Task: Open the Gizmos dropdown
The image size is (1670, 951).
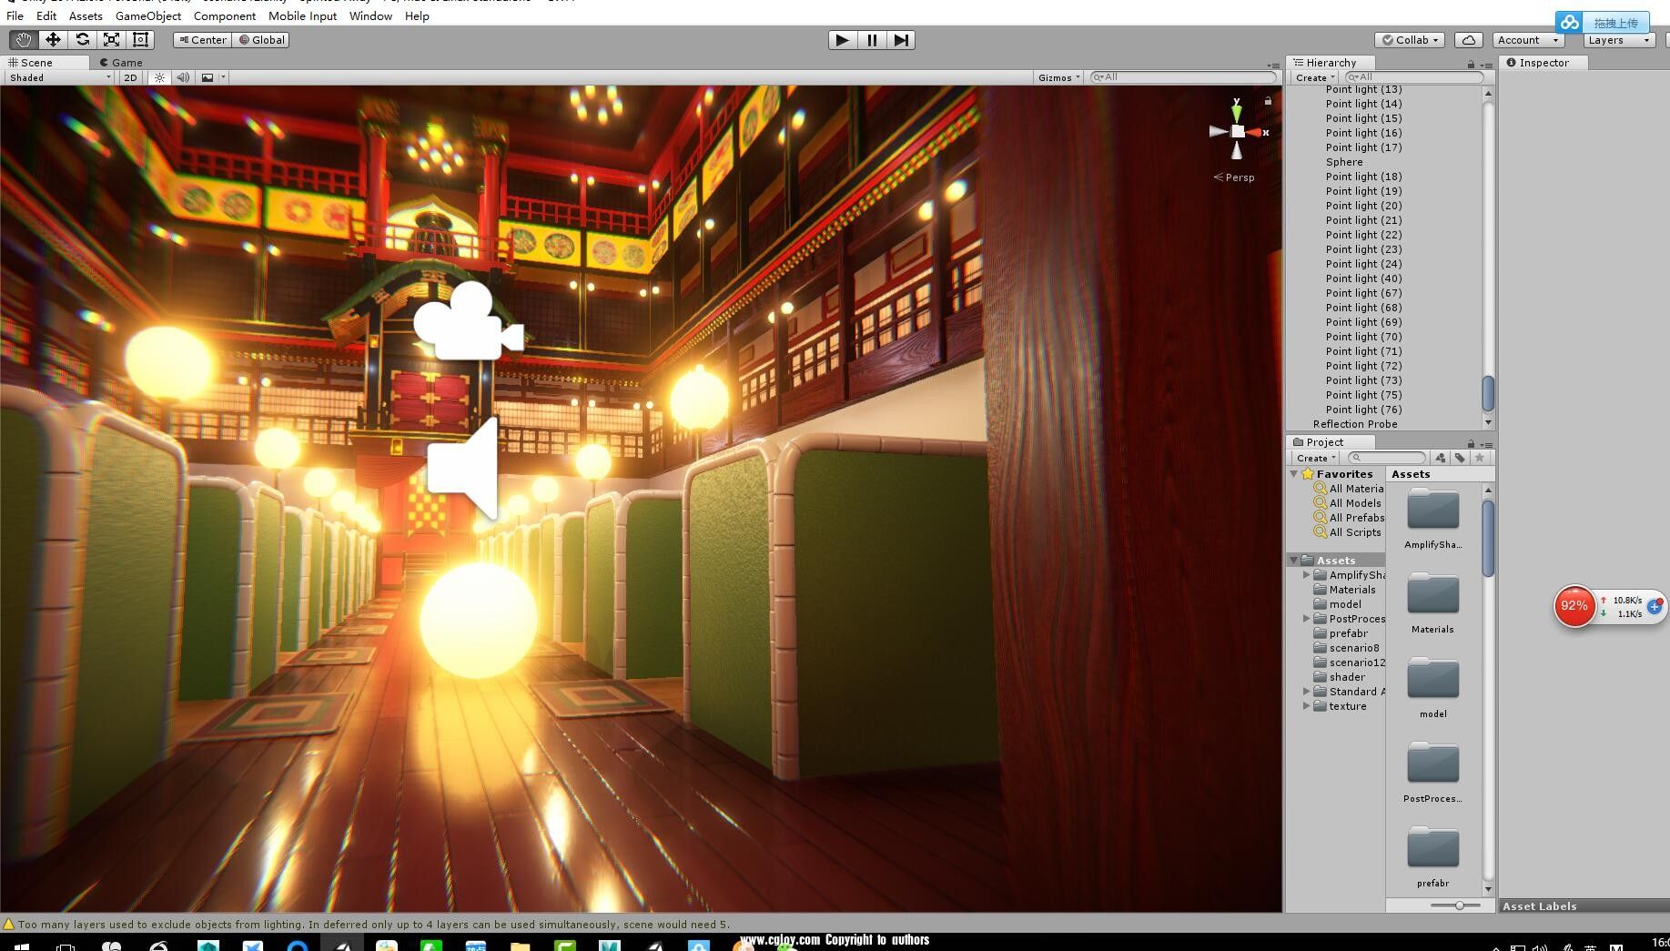Action: click(1058, 77)
